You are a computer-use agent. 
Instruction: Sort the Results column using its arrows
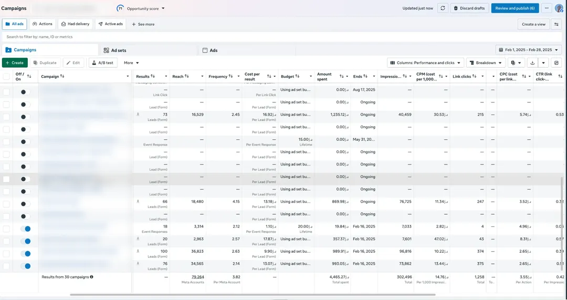[153, 76]
